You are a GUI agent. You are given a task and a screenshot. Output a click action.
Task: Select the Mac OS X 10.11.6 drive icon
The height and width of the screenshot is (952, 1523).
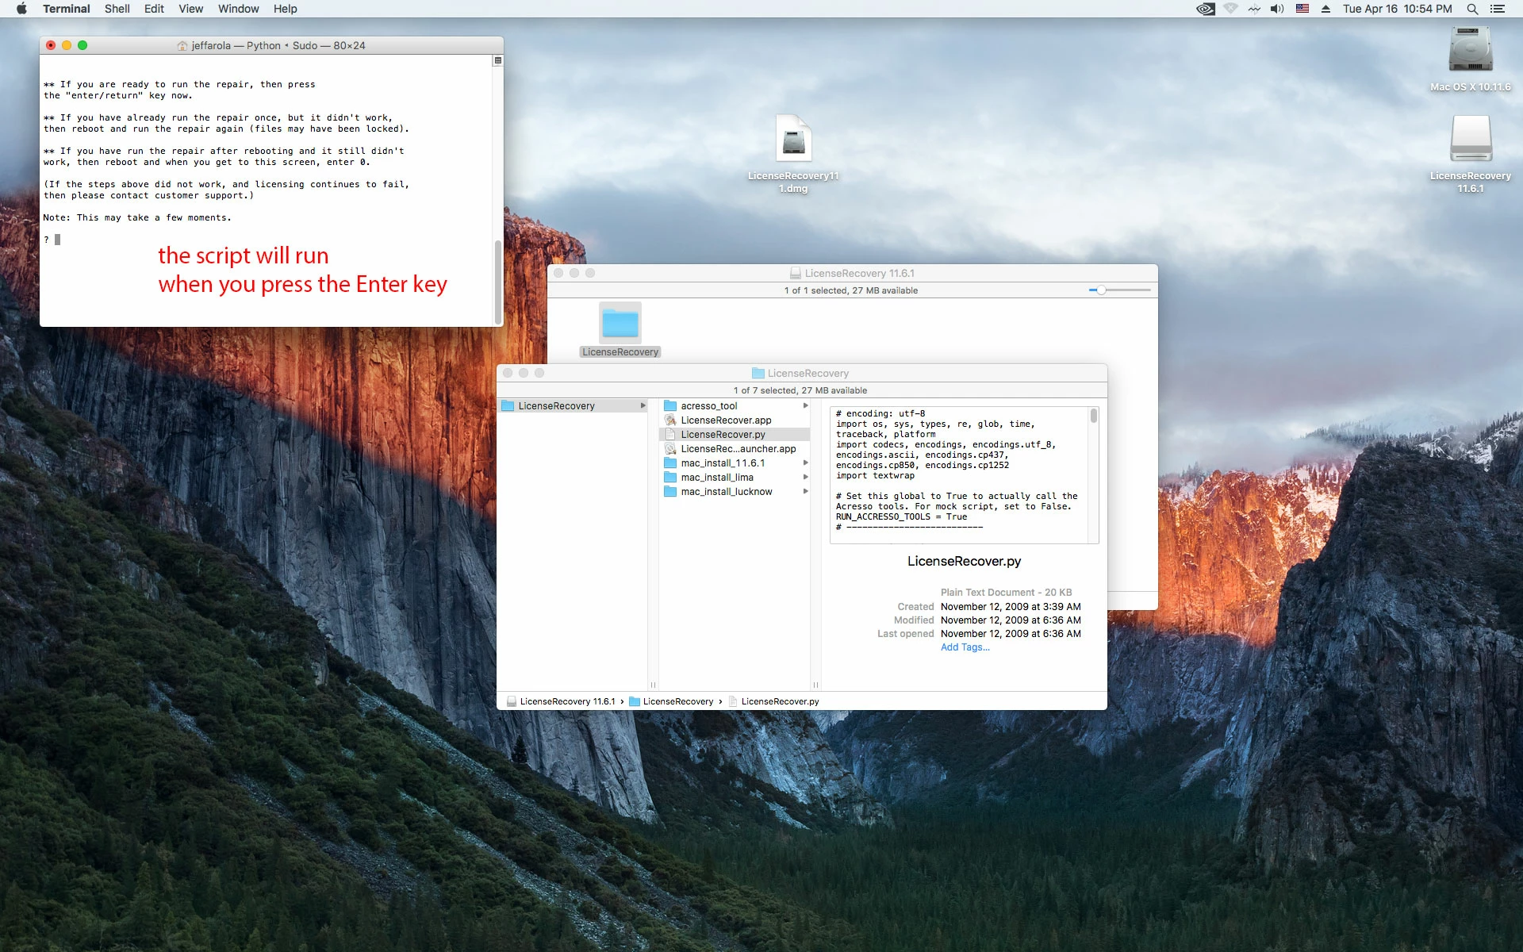[1470, 51]
